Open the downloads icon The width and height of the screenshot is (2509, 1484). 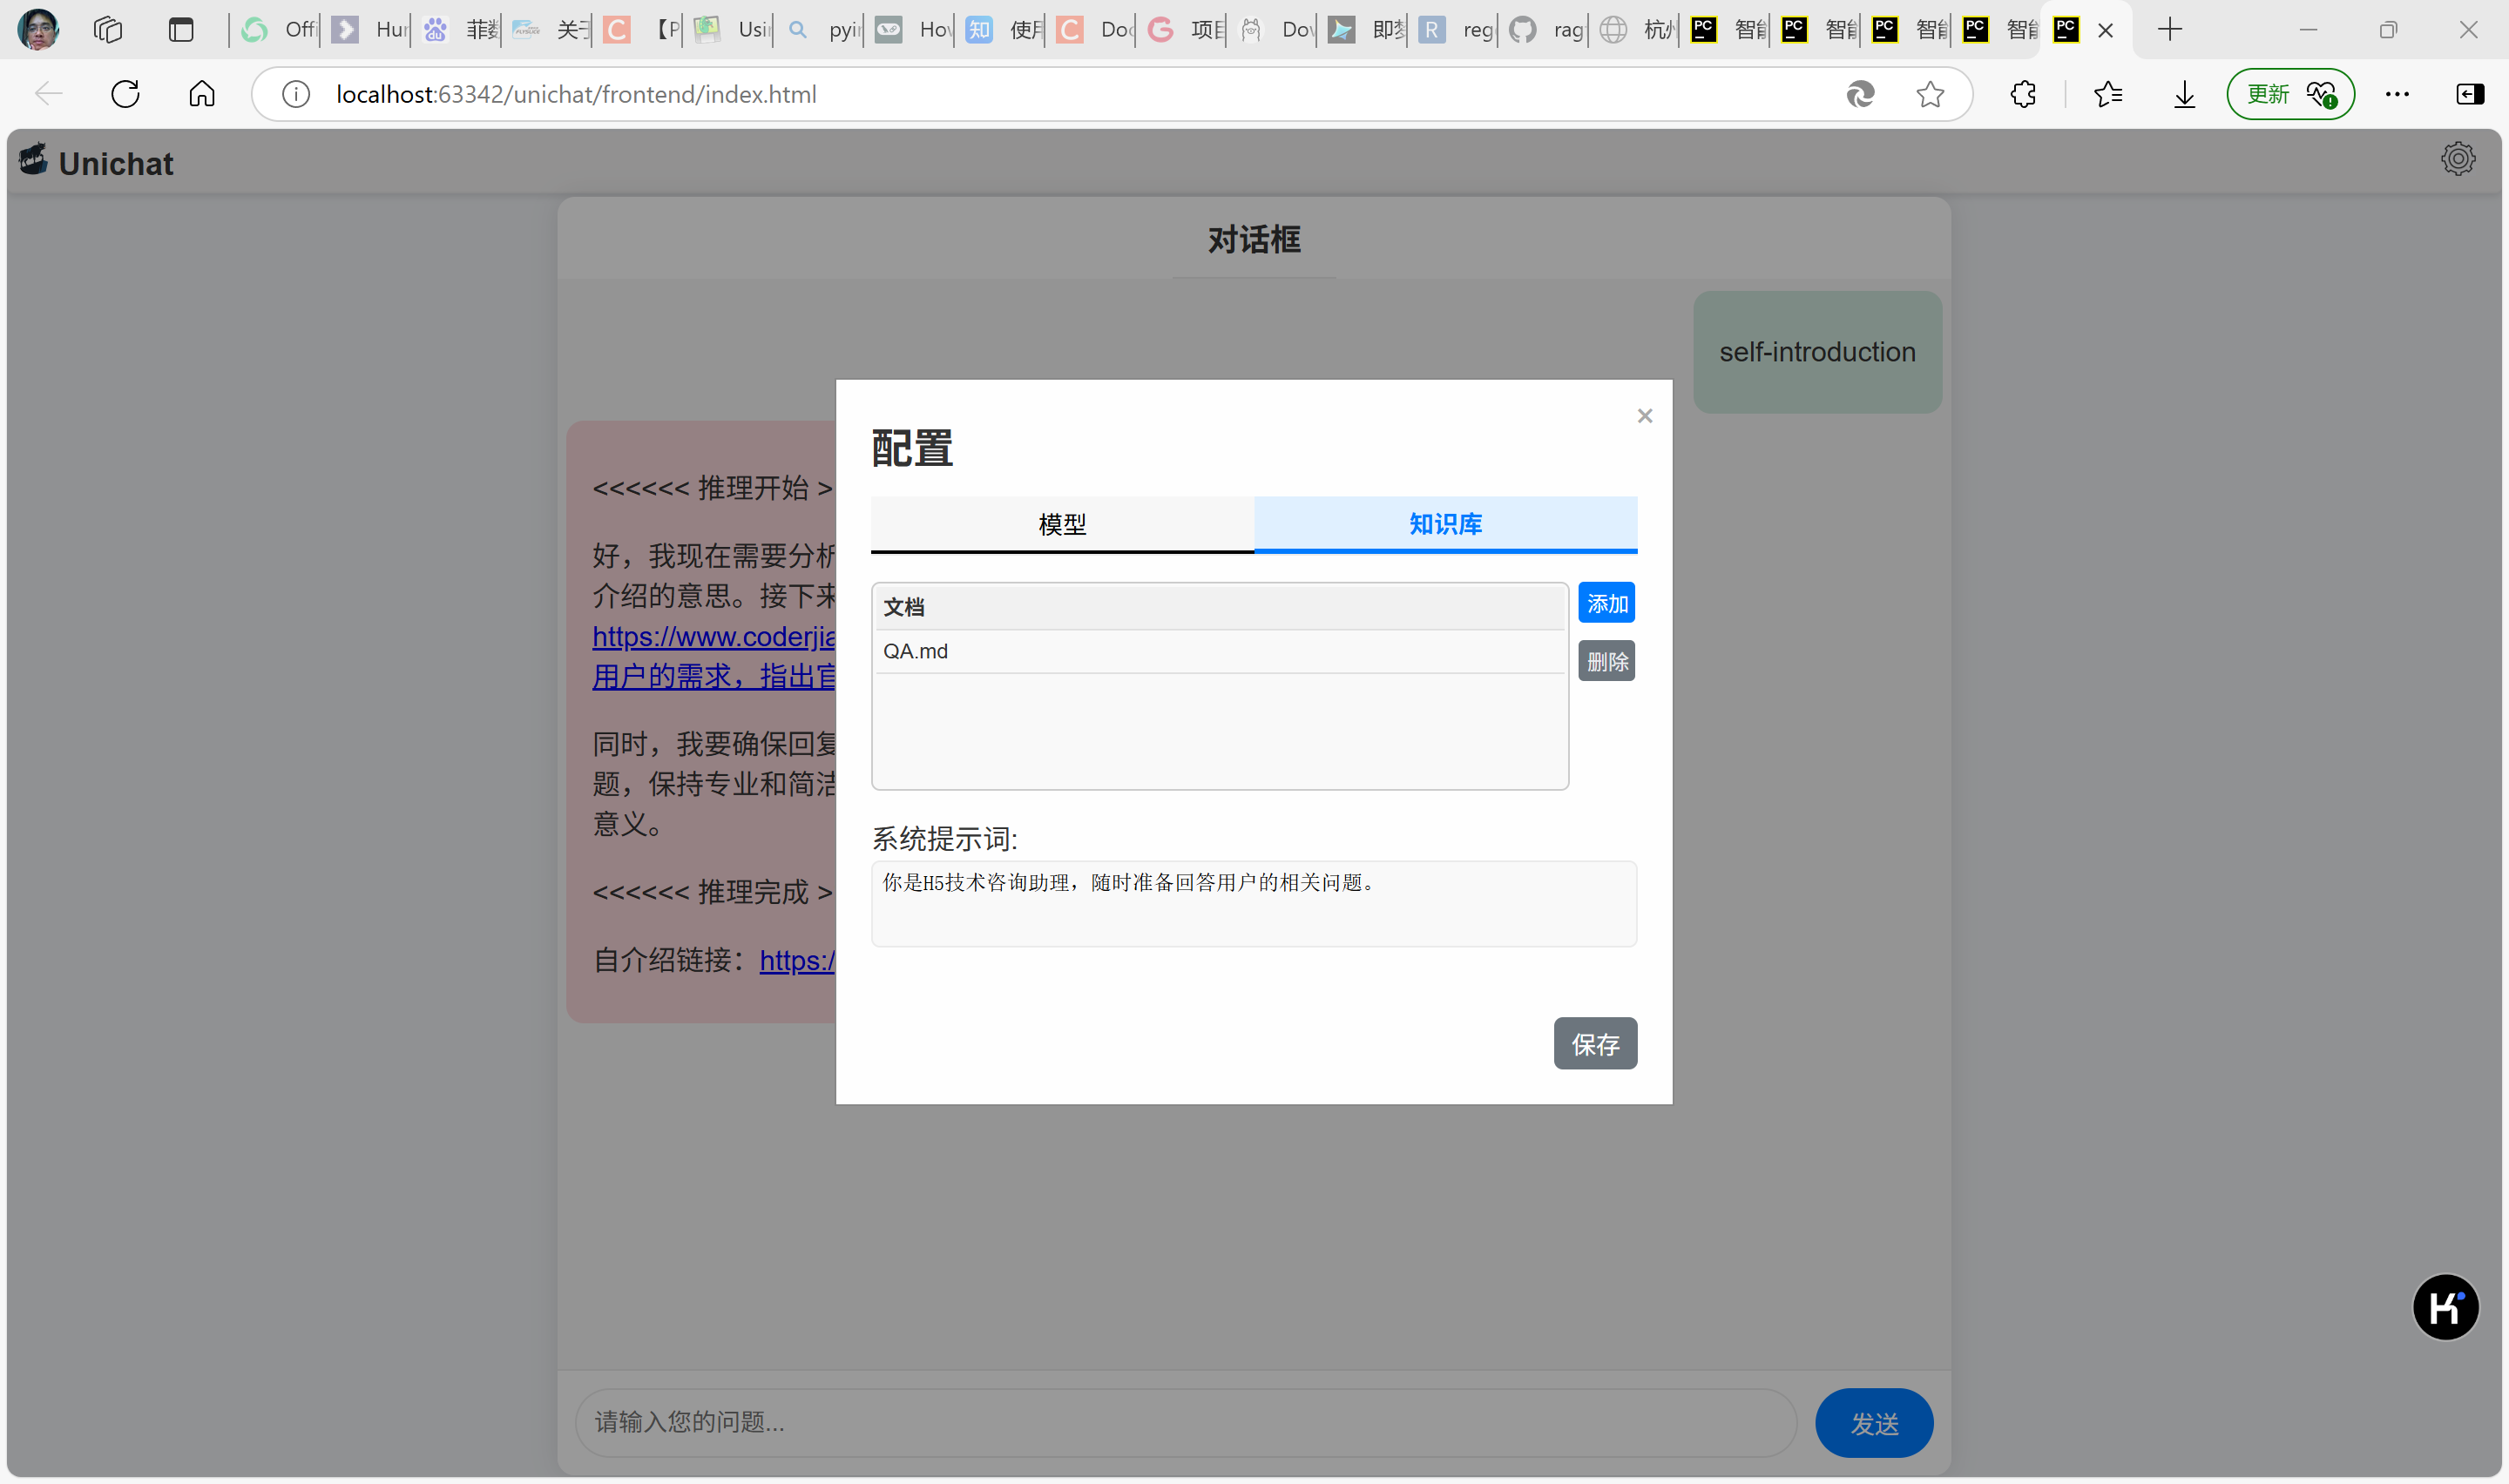click(2183, 93)
